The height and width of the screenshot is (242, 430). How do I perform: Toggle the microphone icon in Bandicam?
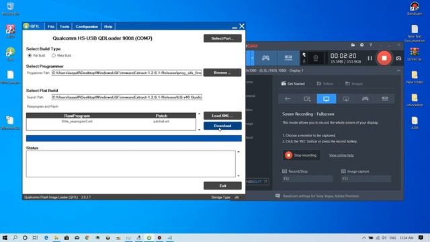click(304, 61)
